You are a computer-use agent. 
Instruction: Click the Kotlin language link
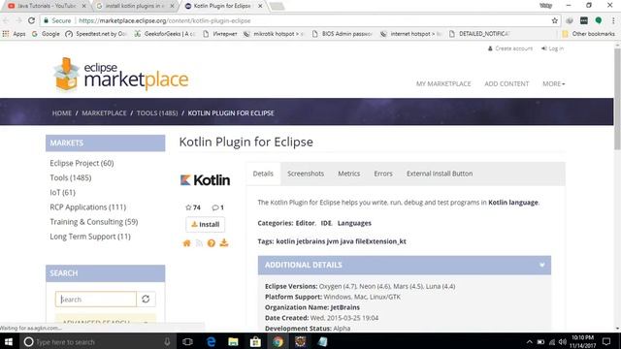tap(513, 203)
